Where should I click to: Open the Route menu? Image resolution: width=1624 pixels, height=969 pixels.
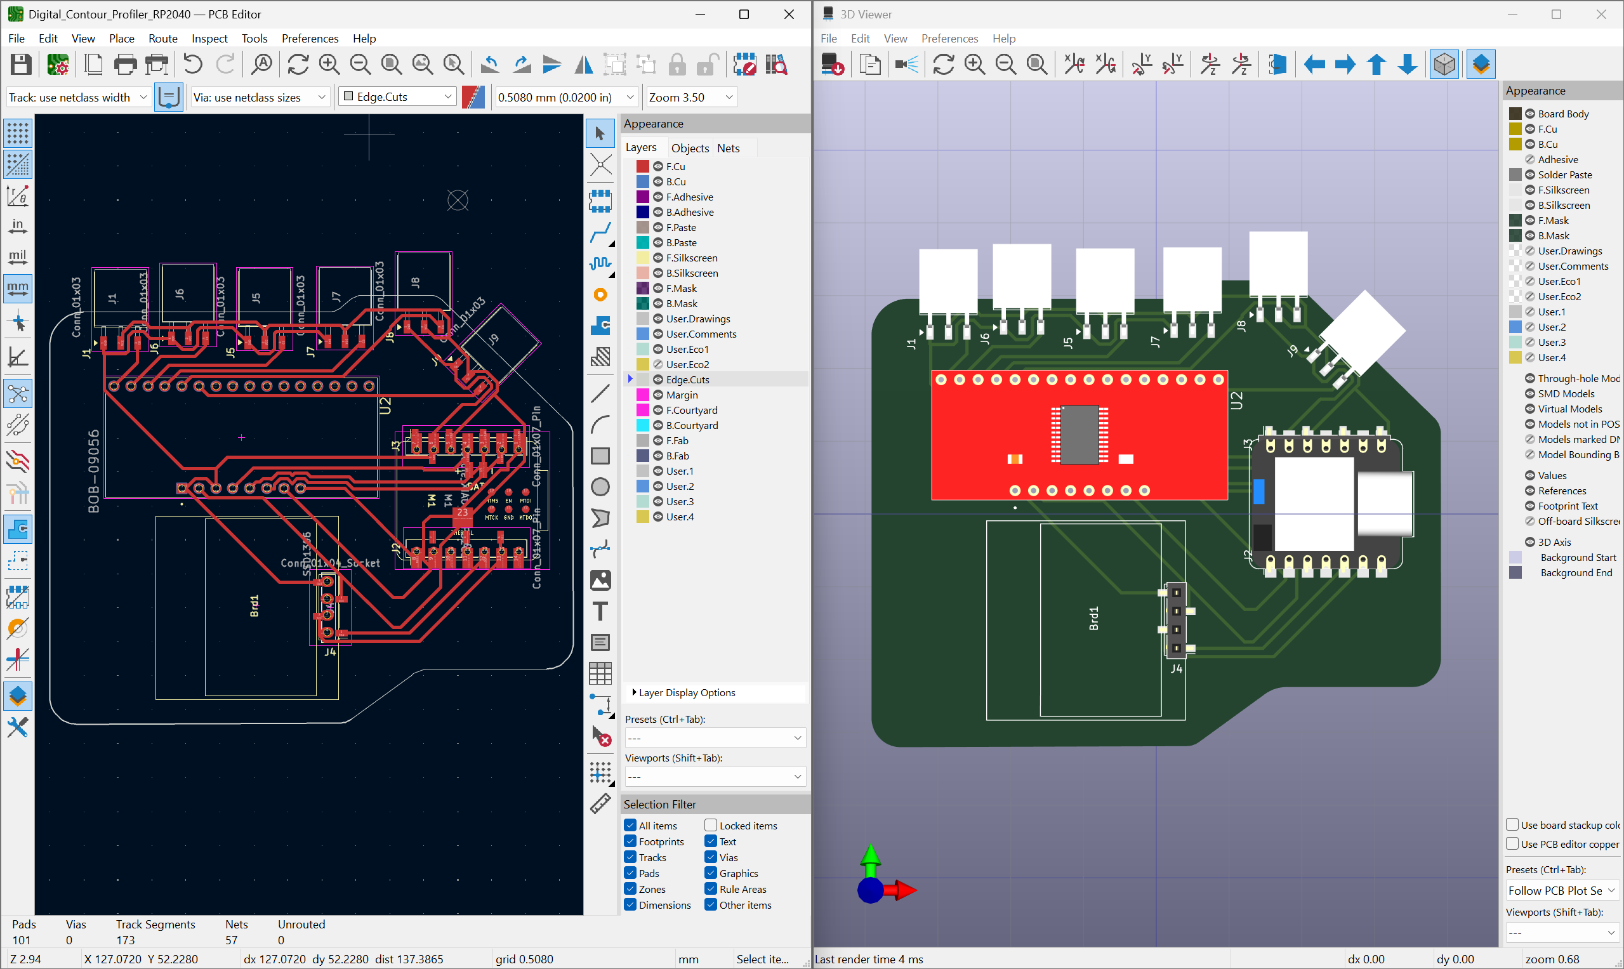[162, 38]
